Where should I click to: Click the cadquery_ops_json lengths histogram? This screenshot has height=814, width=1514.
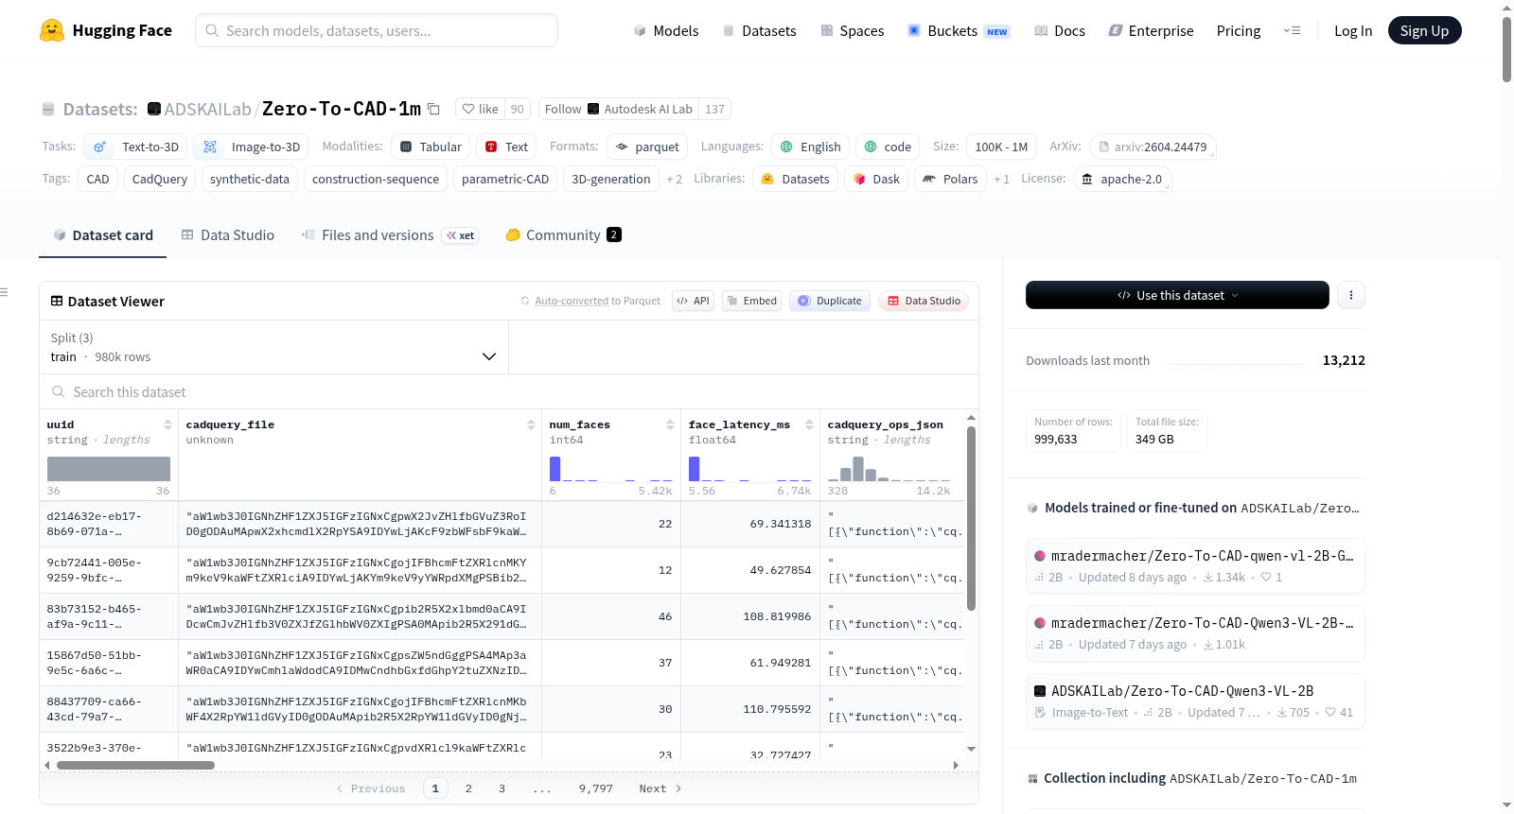(889, 469)
